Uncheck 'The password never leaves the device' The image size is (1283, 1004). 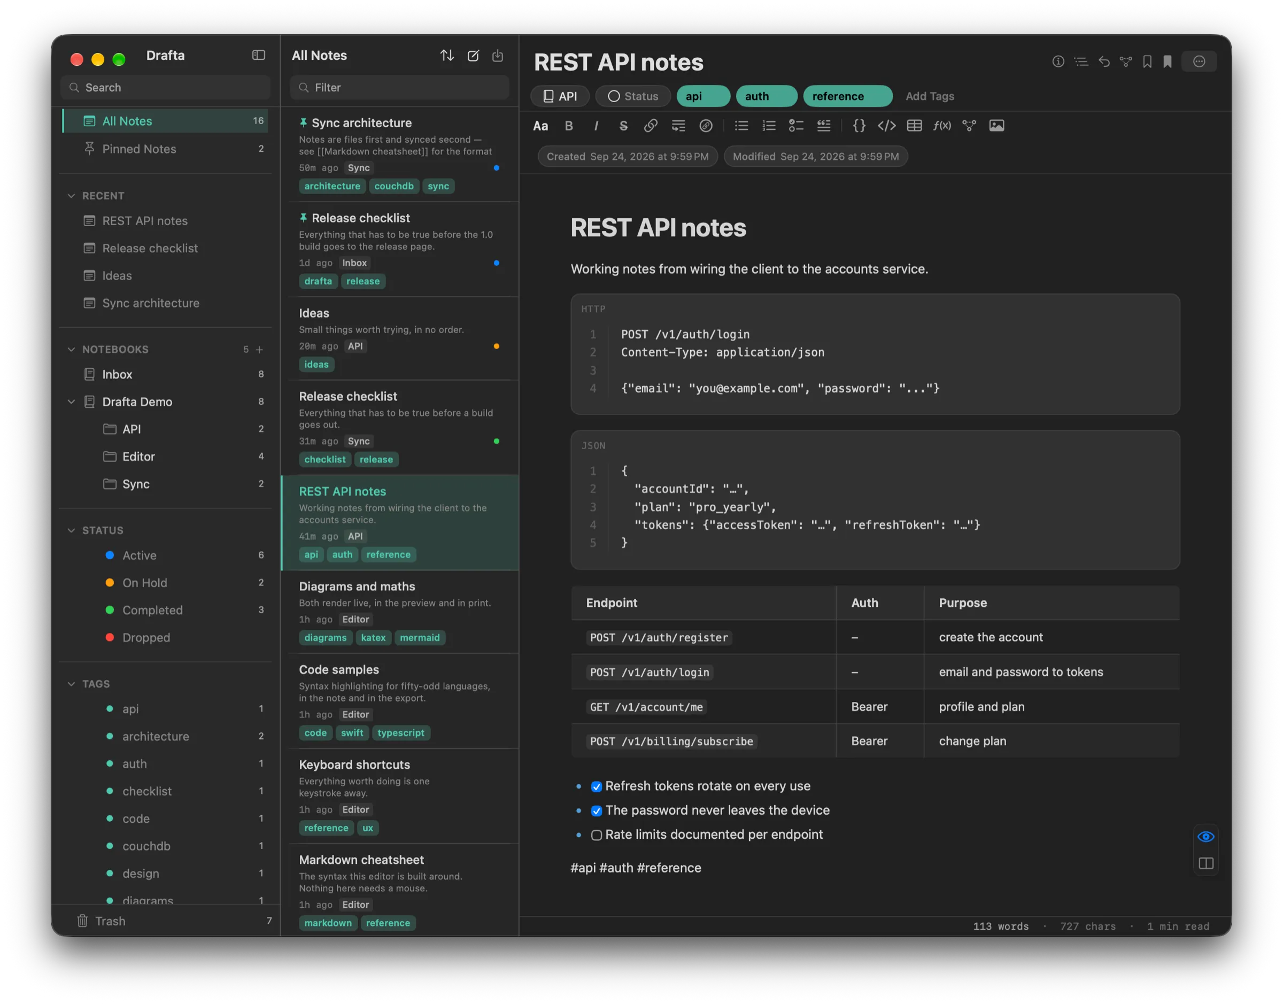596,810
